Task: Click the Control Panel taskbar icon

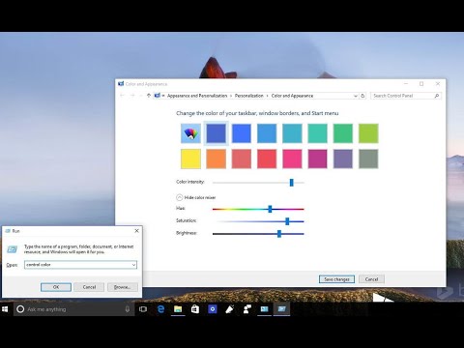Action: point(264,309)
